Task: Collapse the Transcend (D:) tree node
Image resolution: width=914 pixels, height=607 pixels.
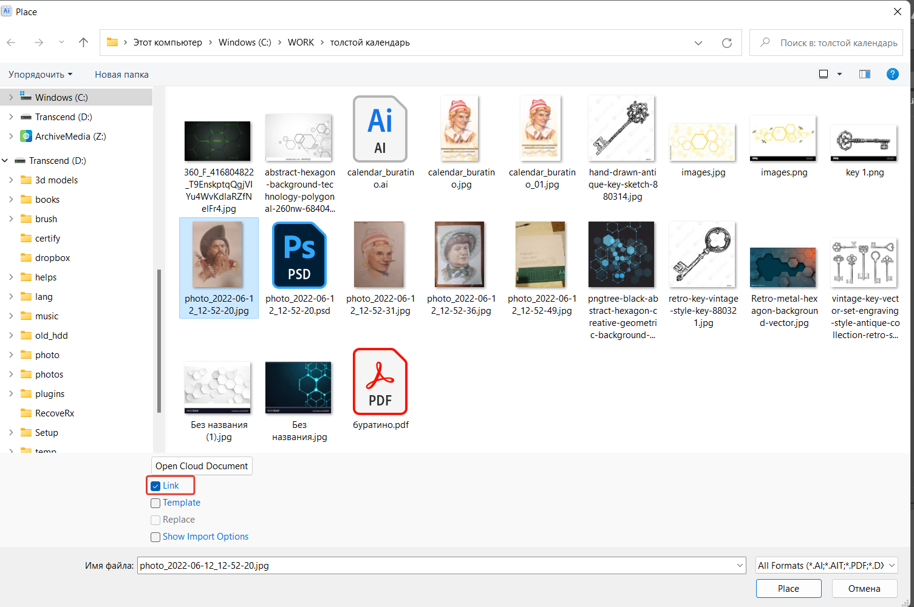Action: (5, 160)
